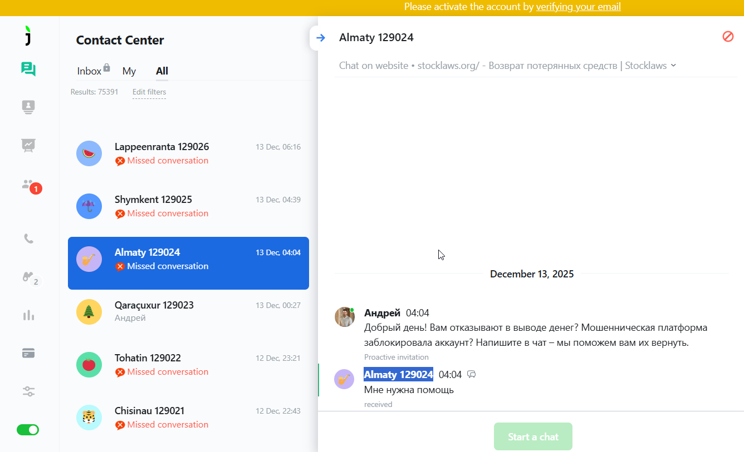Click the umbrella avatar of Shymkent 129025
This screenshot has height=452, width=744.
pyautogui.click(x=89, y=206)
